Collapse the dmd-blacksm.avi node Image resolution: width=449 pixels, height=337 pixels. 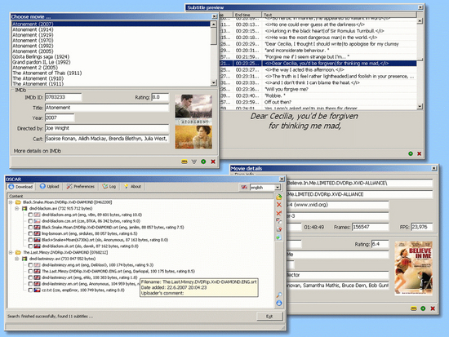pos(17,208)
